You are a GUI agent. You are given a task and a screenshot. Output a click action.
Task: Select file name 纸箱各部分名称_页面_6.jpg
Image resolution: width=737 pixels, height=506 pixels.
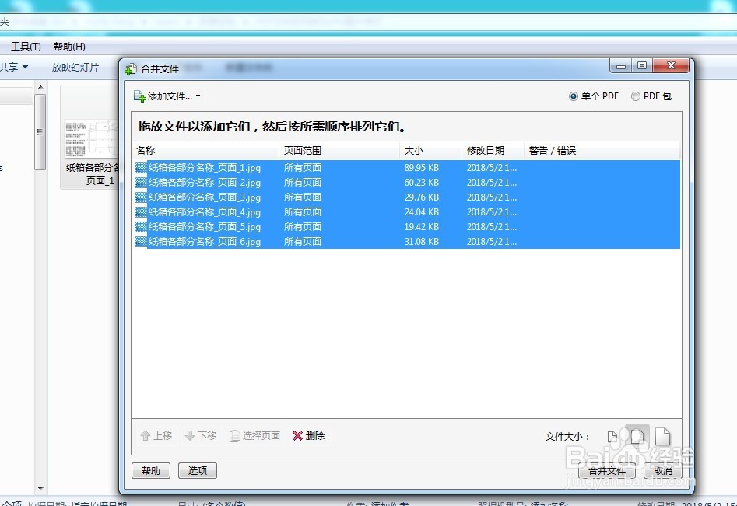pos(205,242)
